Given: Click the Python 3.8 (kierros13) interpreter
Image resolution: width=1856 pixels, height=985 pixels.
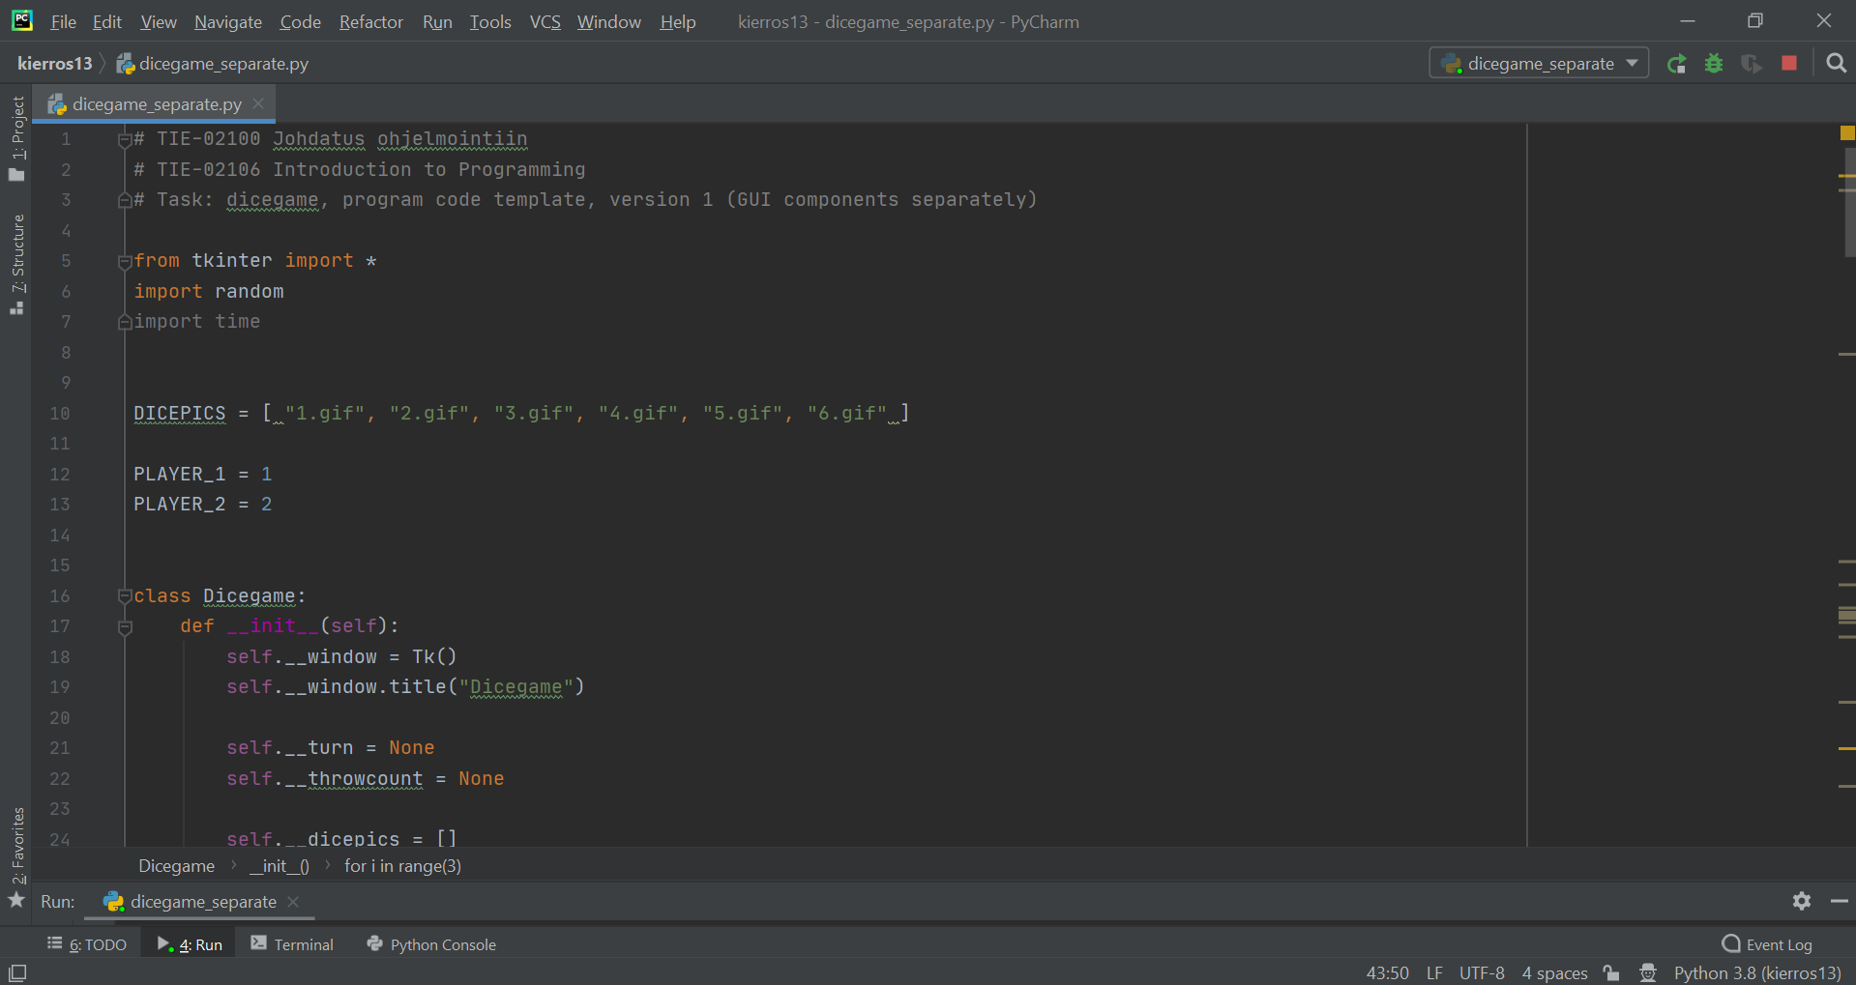Looking at the screenshot, I should 1756,972.
